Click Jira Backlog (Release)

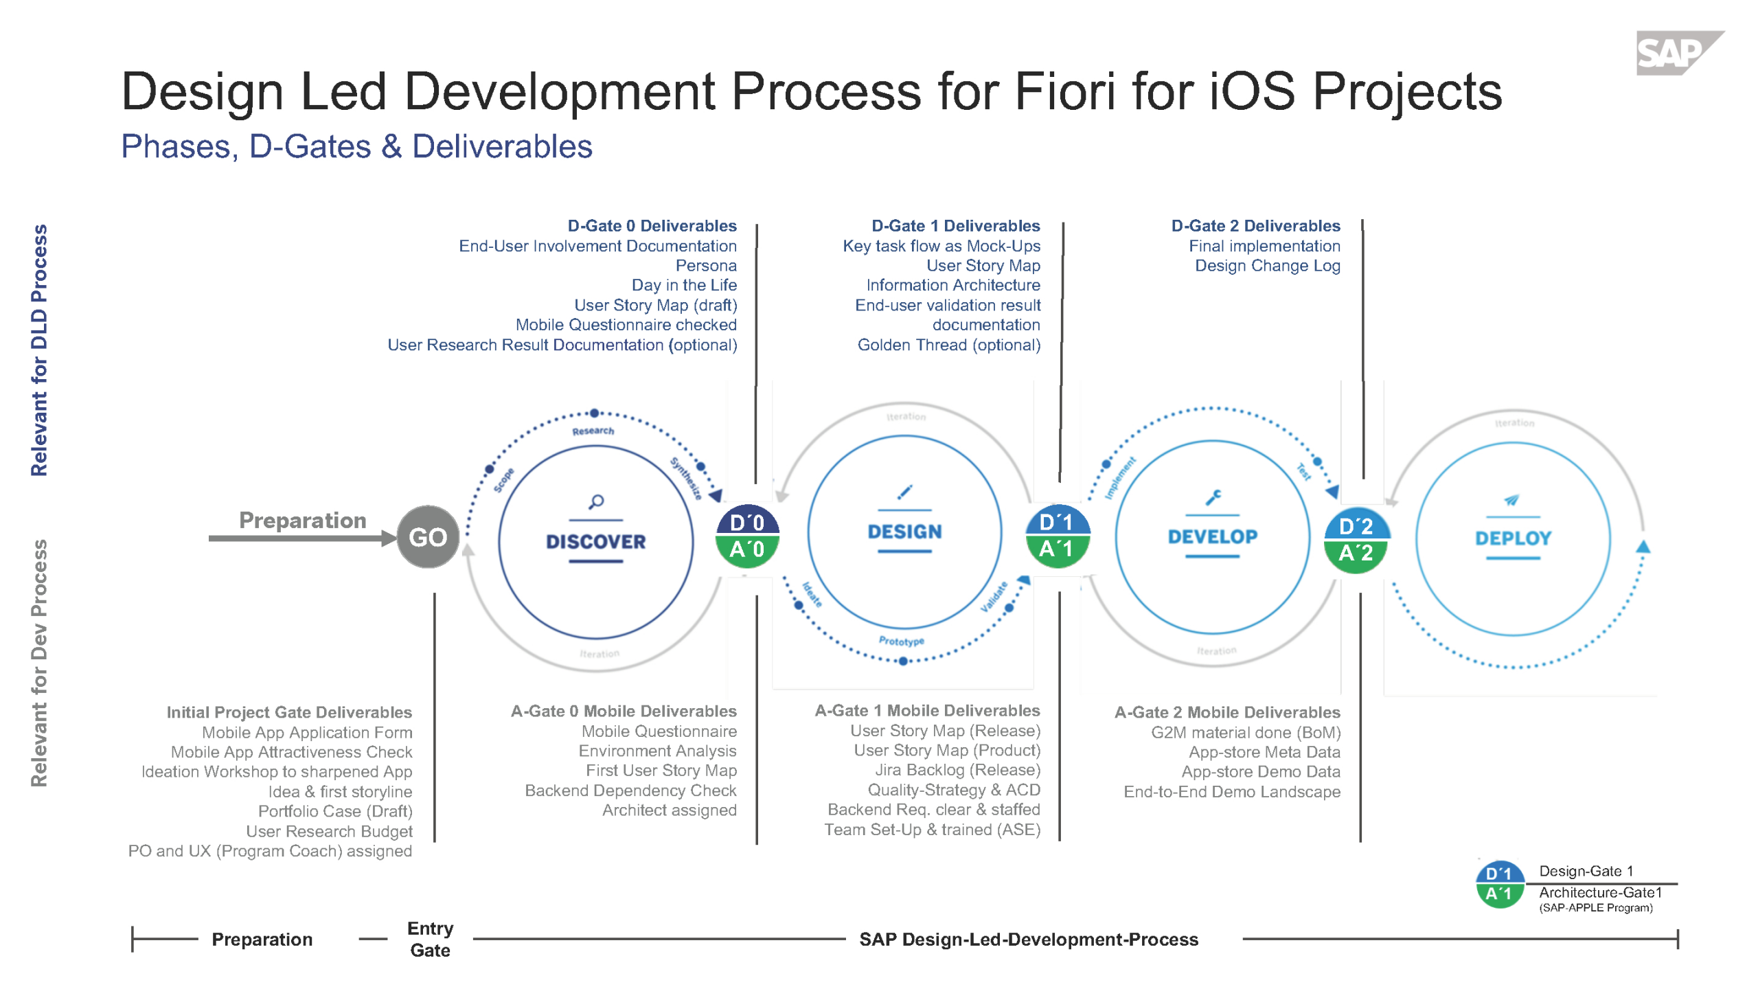click(x=958, y=770)
